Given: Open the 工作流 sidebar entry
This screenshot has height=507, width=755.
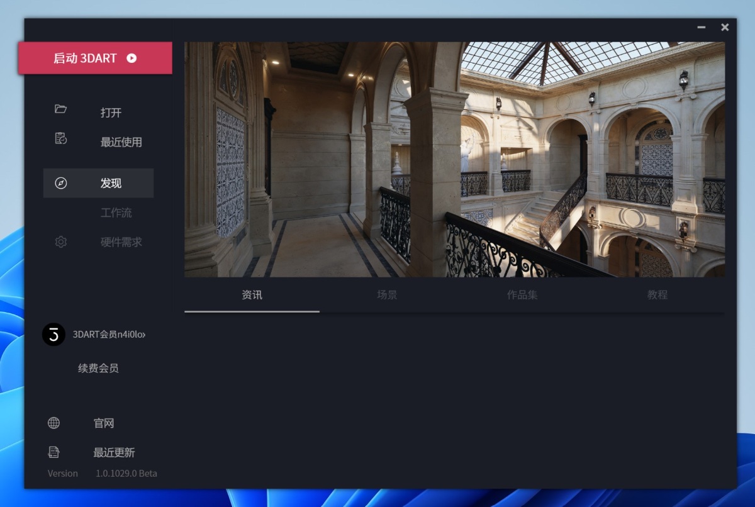Looking at the screenshot, I should [x=116, y=213].
